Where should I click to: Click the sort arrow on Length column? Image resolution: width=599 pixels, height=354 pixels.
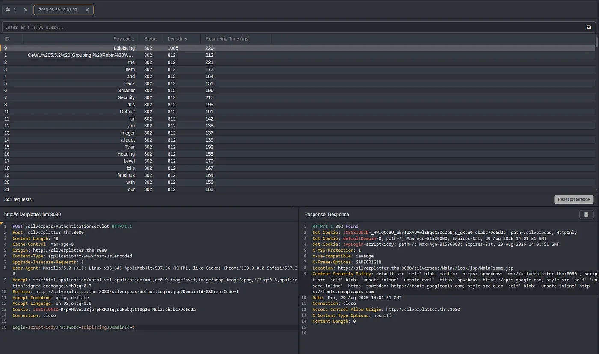(185, 38)
